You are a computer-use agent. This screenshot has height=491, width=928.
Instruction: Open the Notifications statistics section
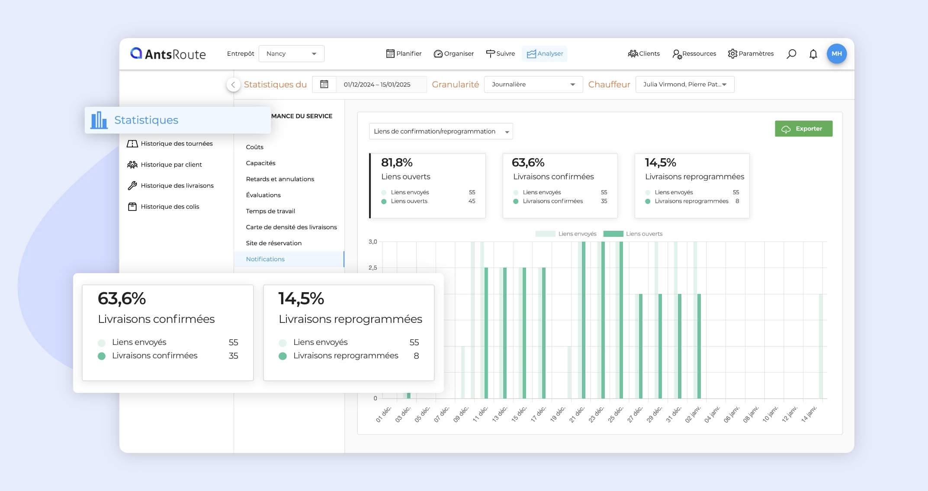click(265, 259)
